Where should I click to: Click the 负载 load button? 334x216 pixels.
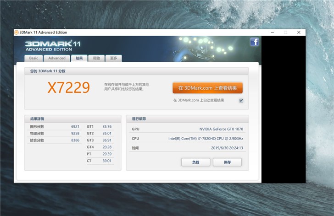195,162
